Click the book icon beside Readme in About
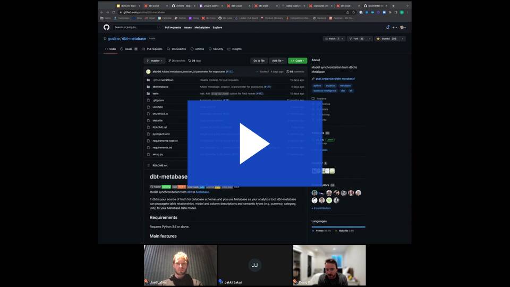510x287 pixels. coord(313,99)
